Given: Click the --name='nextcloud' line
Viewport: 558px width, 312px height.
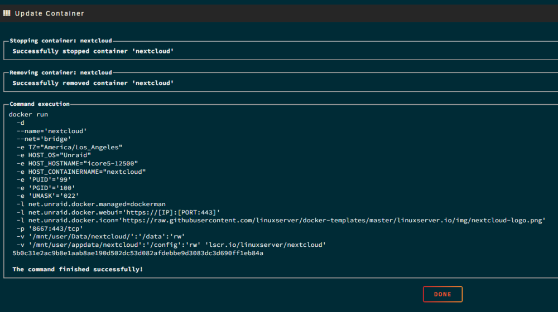Looking at the screenshot, I should click(51, 131).
